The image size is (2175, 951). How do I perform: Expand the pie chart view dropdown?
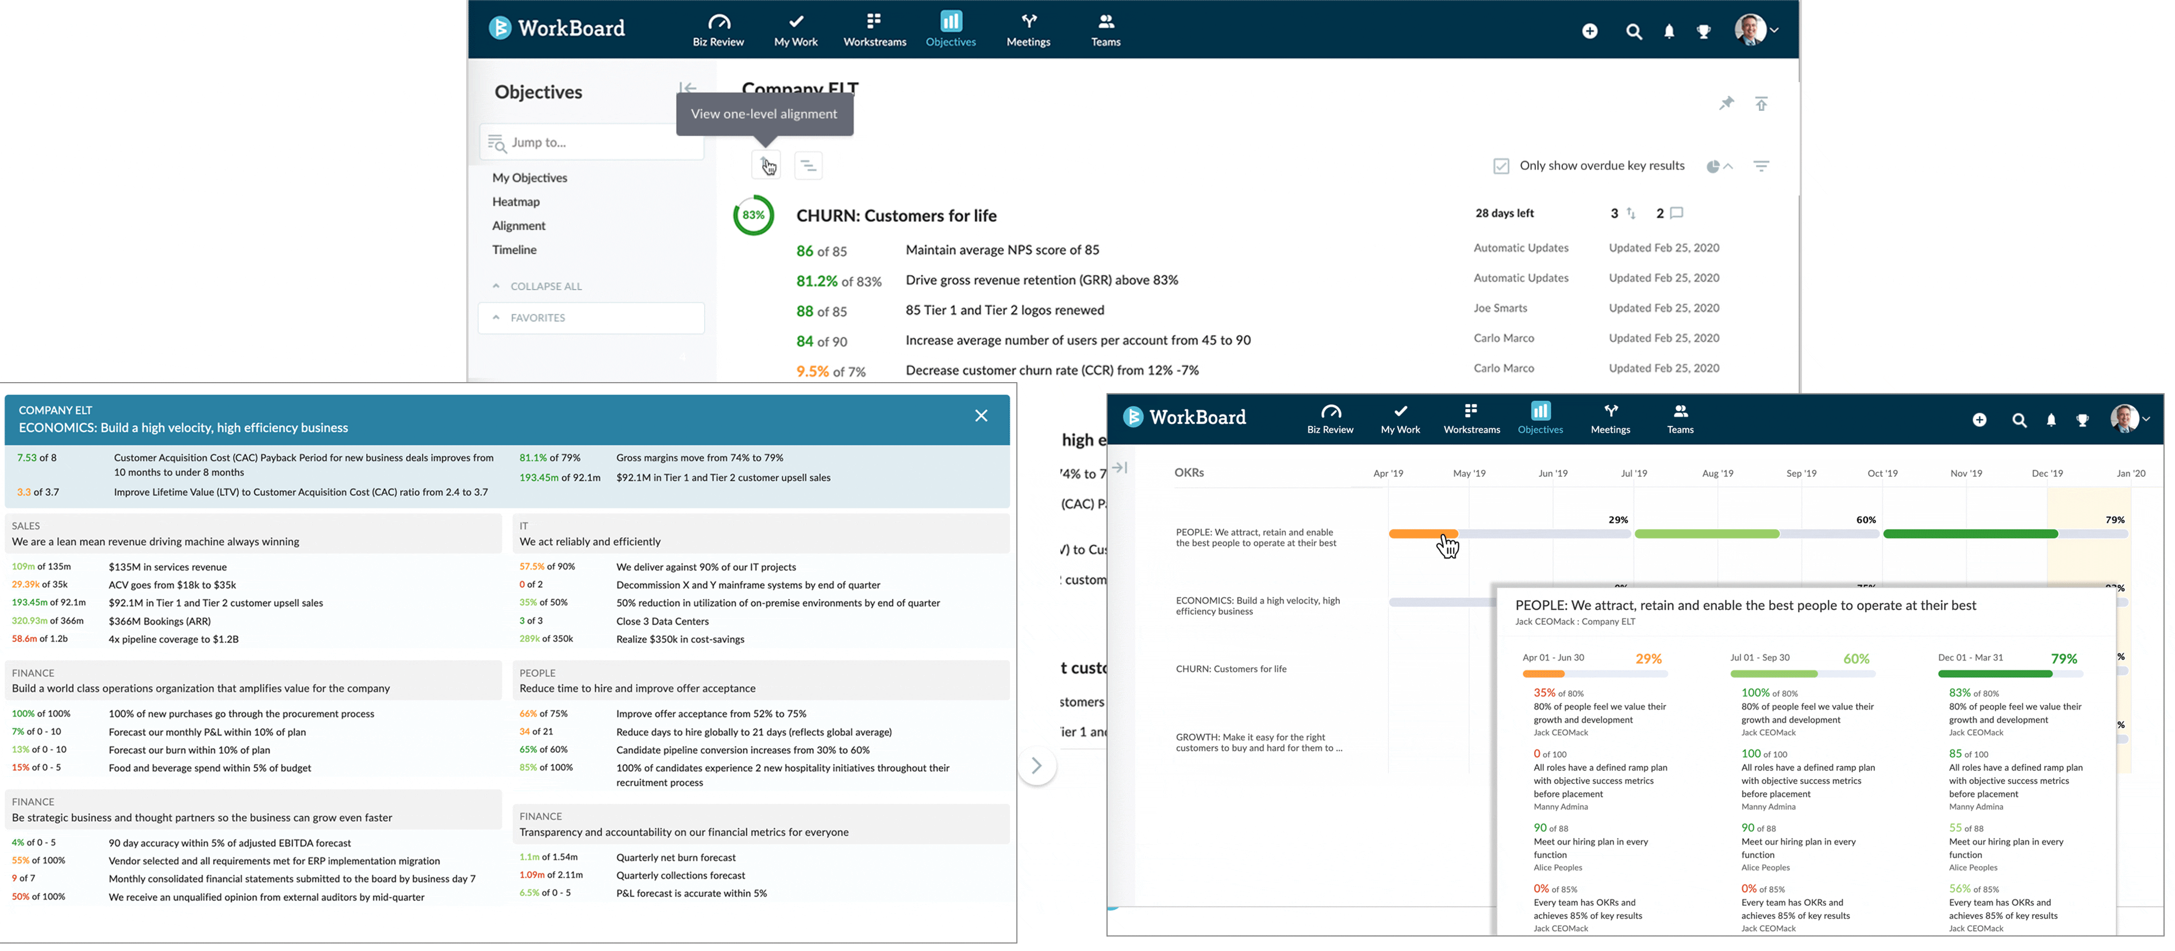pos(1719,166)
